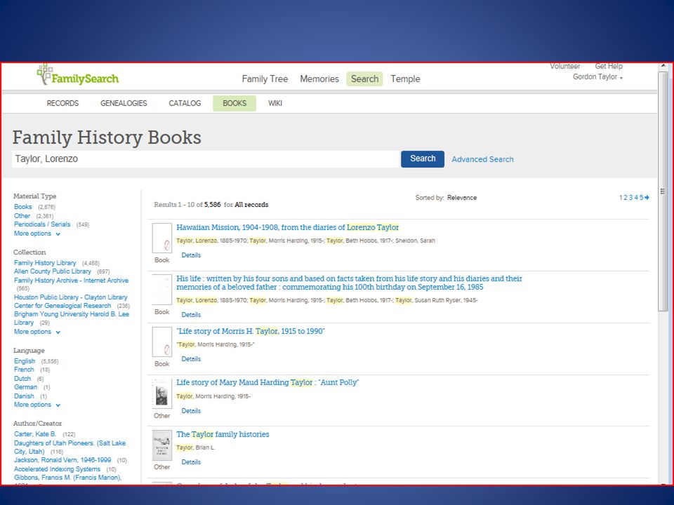Open His life : written by his four sons title
The image size is (674, 505).
349,283
